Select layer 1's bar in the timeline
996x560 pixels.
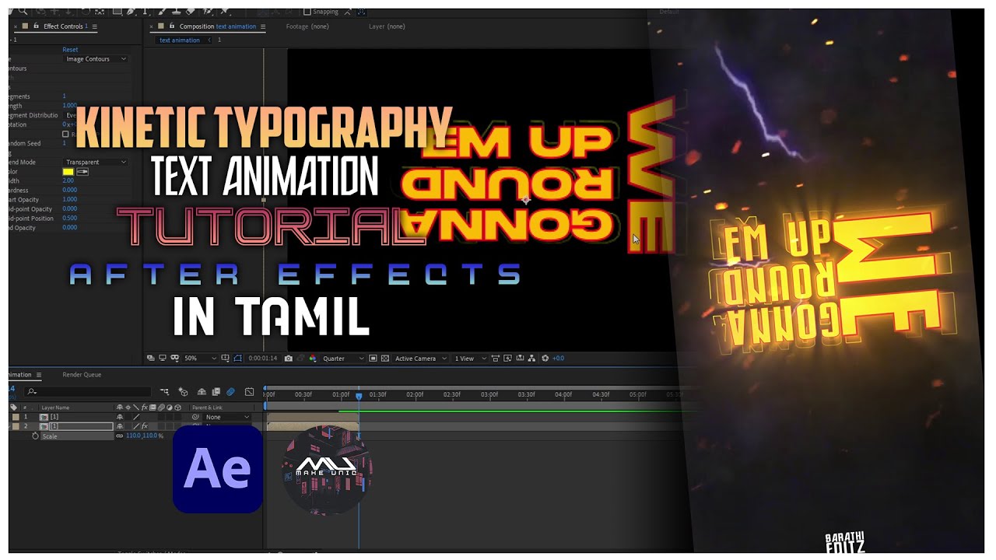(312, 417)
